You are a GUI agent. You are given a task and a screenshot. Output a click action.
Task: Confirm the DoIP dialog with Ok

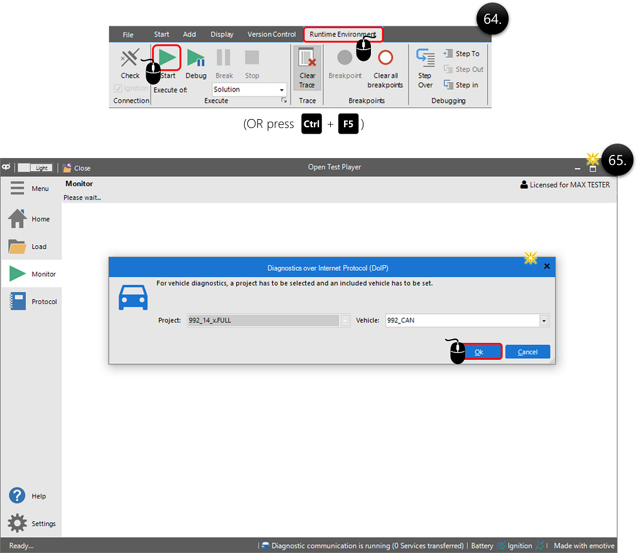click(x=478, y=352)
